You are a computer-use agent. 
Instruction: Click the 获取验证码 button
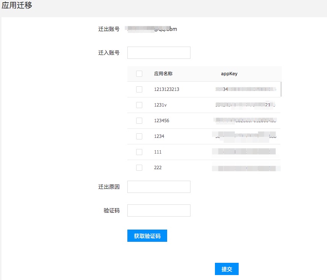147,236
